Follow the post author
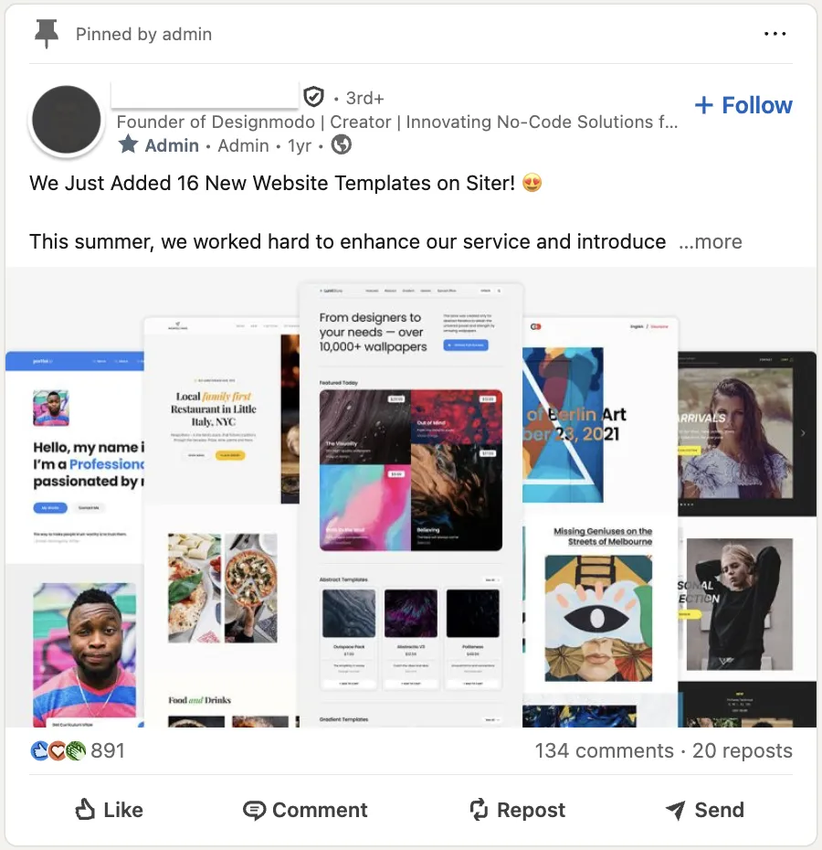 pos(743,105)
